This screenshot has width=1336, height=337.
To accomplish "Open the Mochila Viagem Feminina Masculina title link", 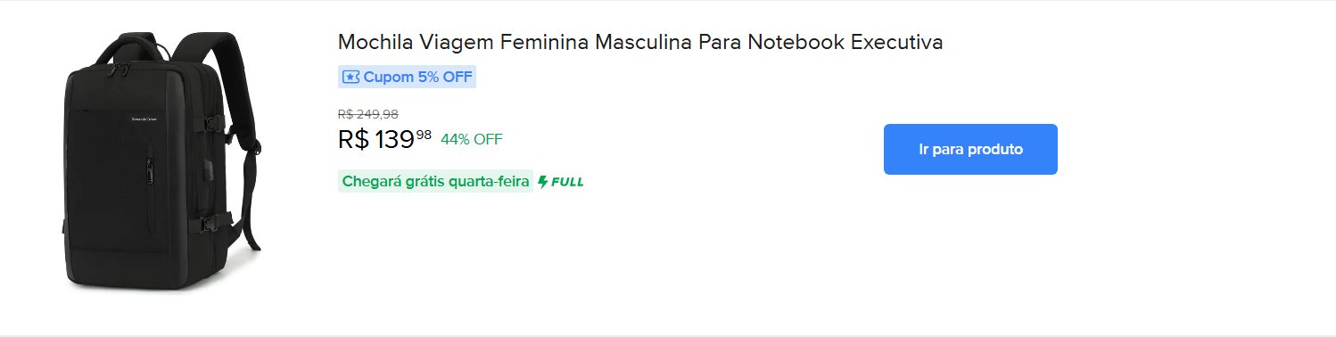I will [x=640, y=42].
